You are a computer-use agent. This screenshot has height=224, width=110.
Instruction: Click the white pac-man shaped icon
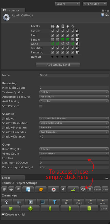coord(63,190)
